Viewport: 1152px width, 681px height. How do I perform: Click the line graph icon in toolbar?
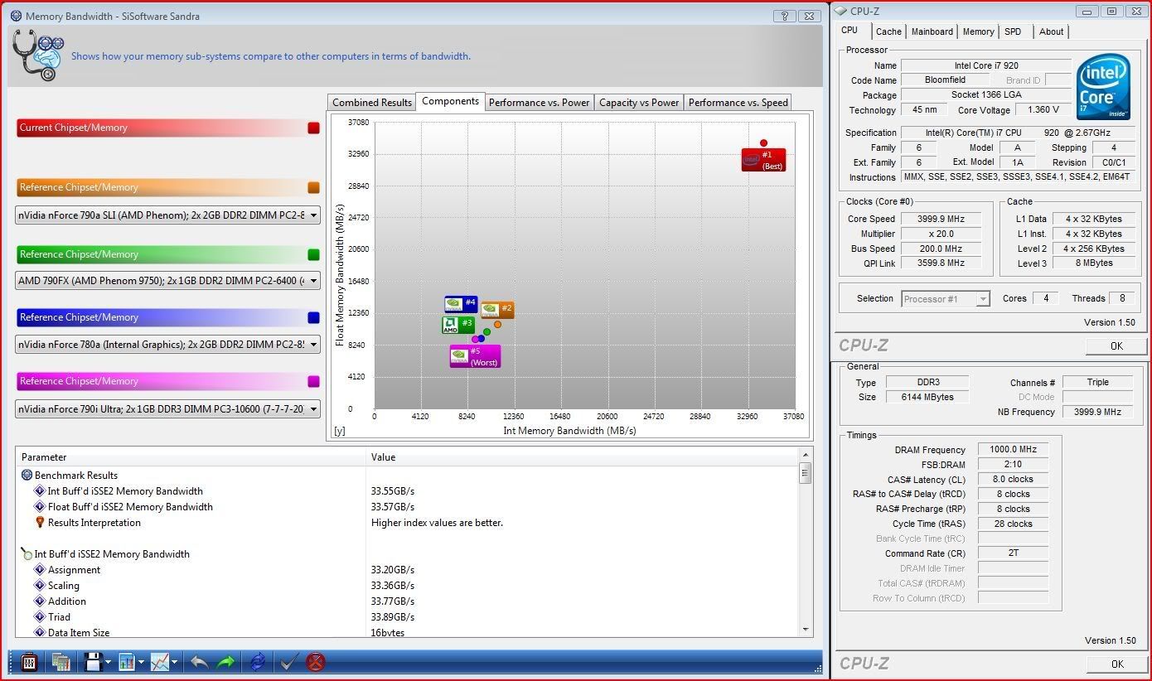pyautogui.click(x=160, y=662)
